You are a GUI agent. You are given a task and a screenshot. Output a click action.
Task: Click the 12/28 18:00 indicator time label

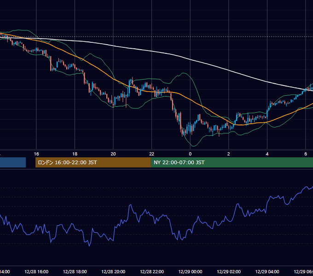coord(75,272)
